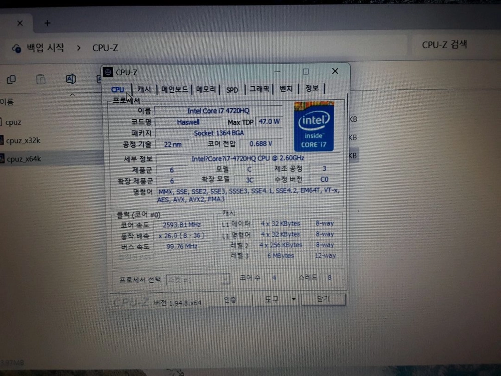Click the 닫기 button in CPU-Z

tap(323, 299)
